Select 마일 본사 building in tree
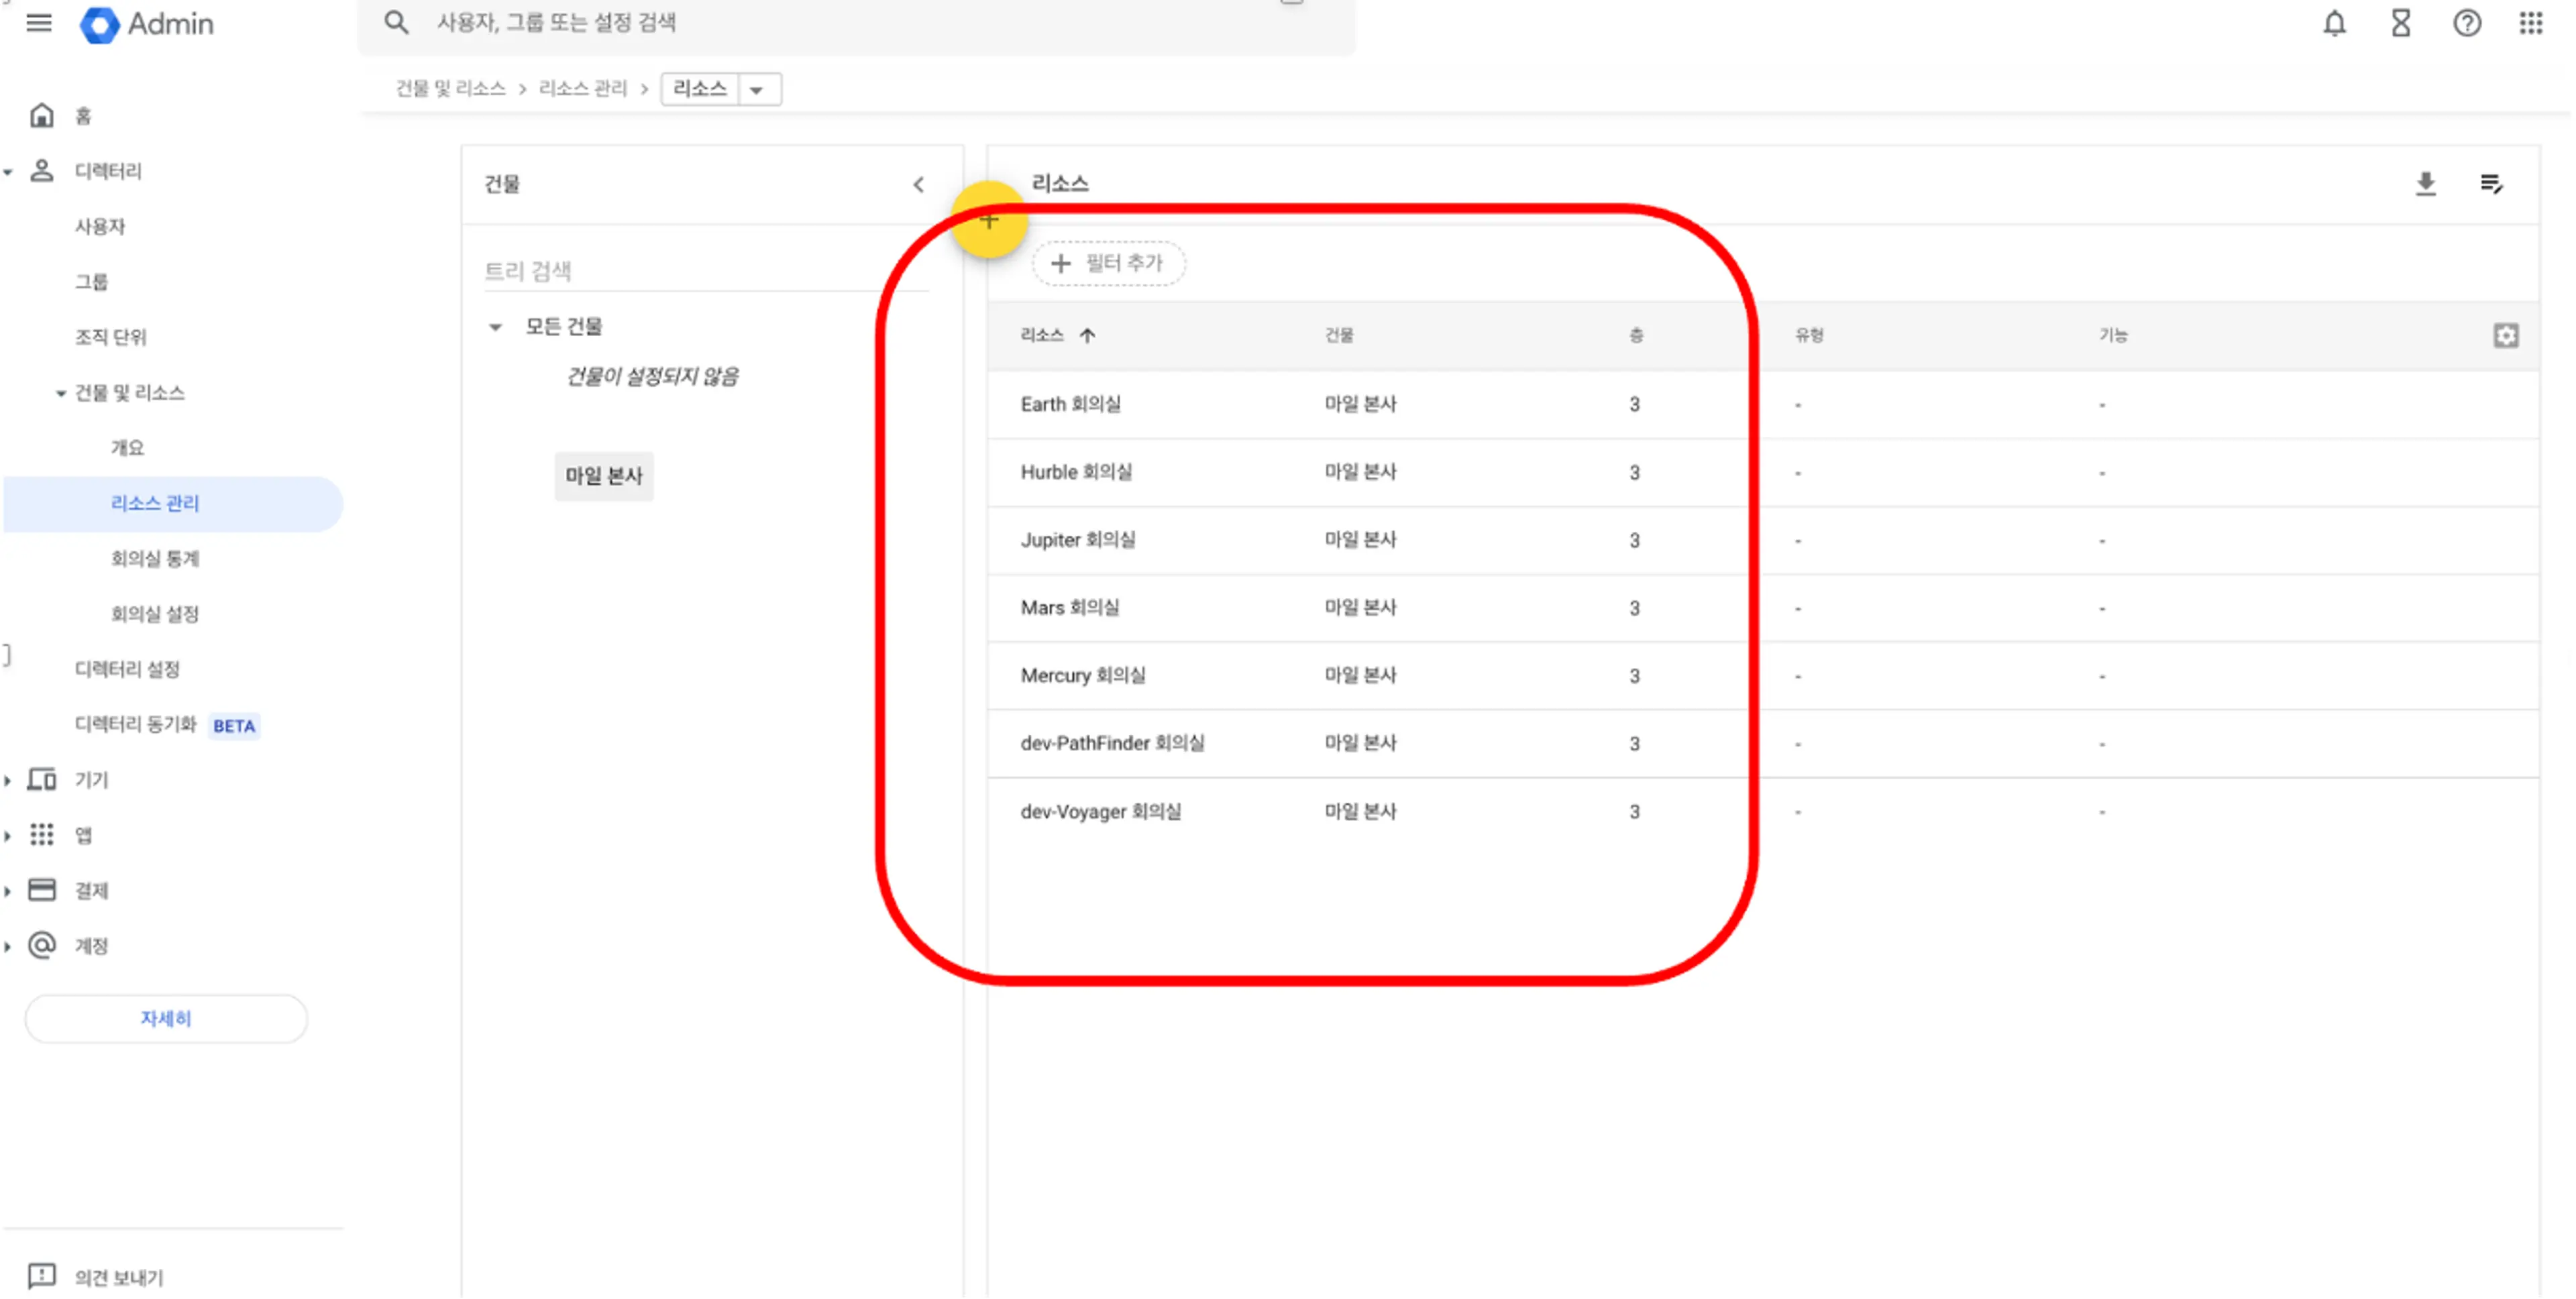 tap(604, 476)
